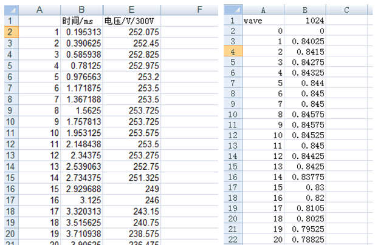The width and height of the screenshot is (378, 245).
Task: Click cell with value 0.585938
Action: coord(81,55)
